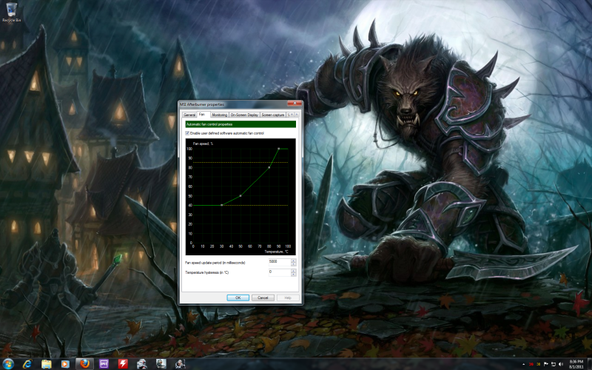Click the Automatic fan control properties header
592x370 pixels.
(240, 124)
